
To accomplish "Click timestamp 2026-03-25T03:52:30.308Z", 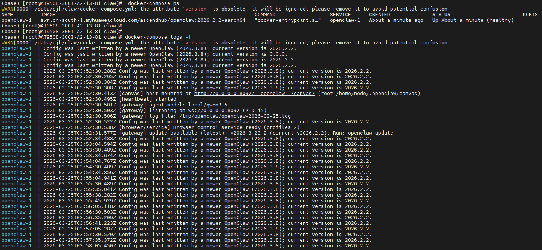I will [x=80, y=88].
